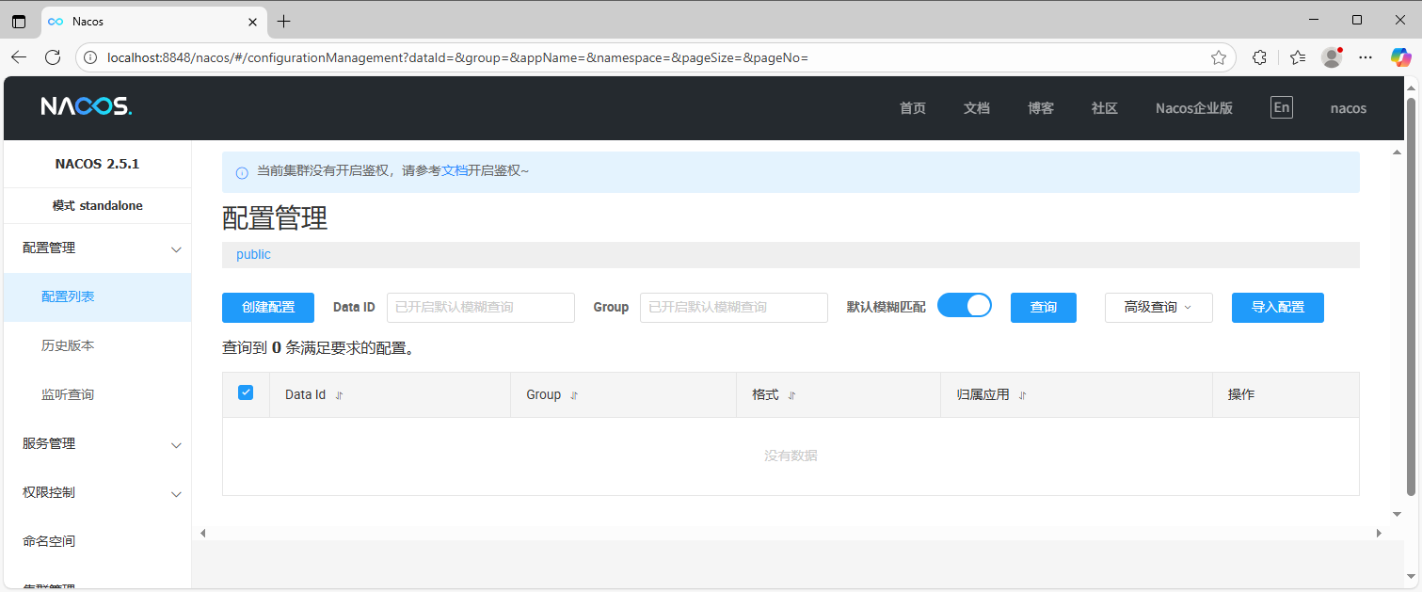1422x592 pixels.
Task: Sort table by Data Id column
Action: coord(340,395)
